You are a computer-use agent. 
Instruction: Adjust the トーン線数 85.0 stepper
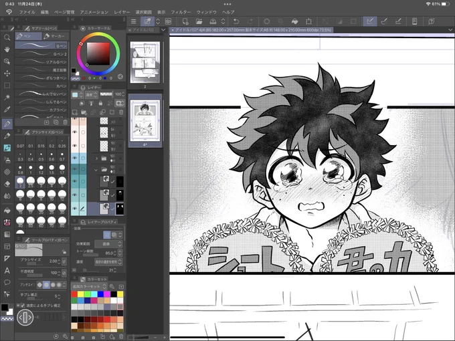pos(115,253)
